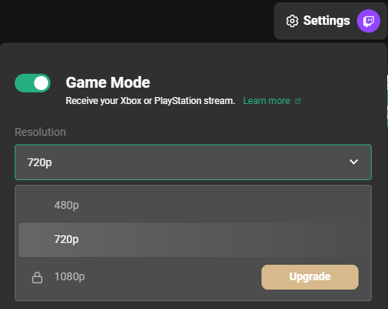Click the Upgrade button
This screenshot has width=388, height=309.
tap(310, 277)
